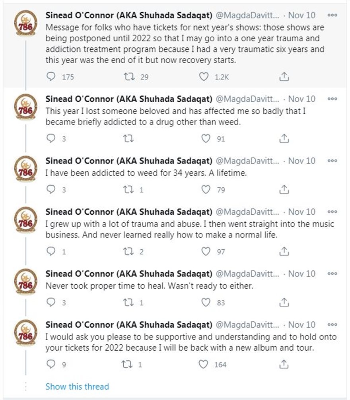Share the postponed shows tweet
Image resolution: width=350 pixels, height=400 pixels.
tap(284, 77)
